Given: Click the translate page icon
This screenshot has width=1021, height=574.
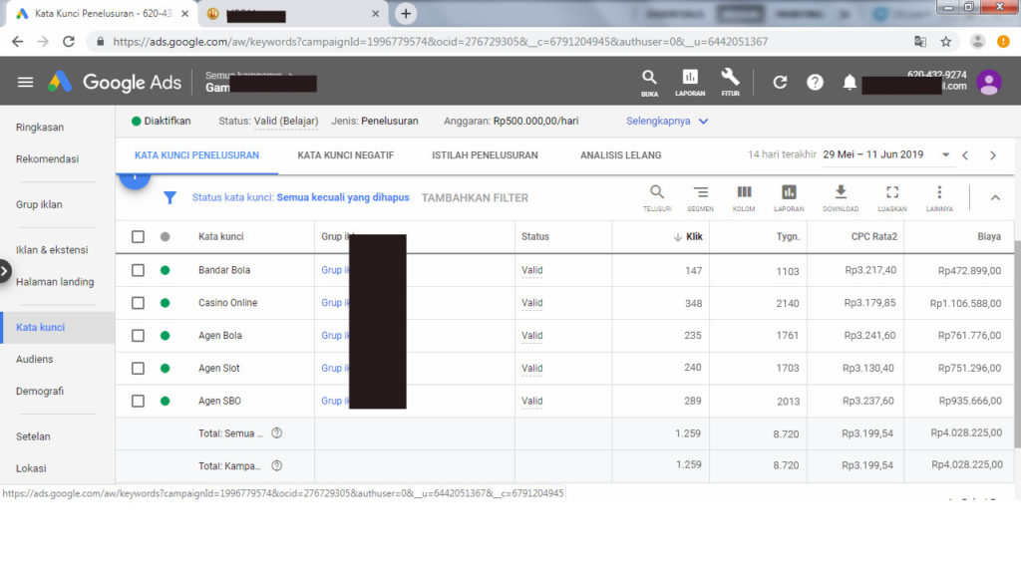Looking at the screenshot, I should pyautogui.click(x=920, y=42).
